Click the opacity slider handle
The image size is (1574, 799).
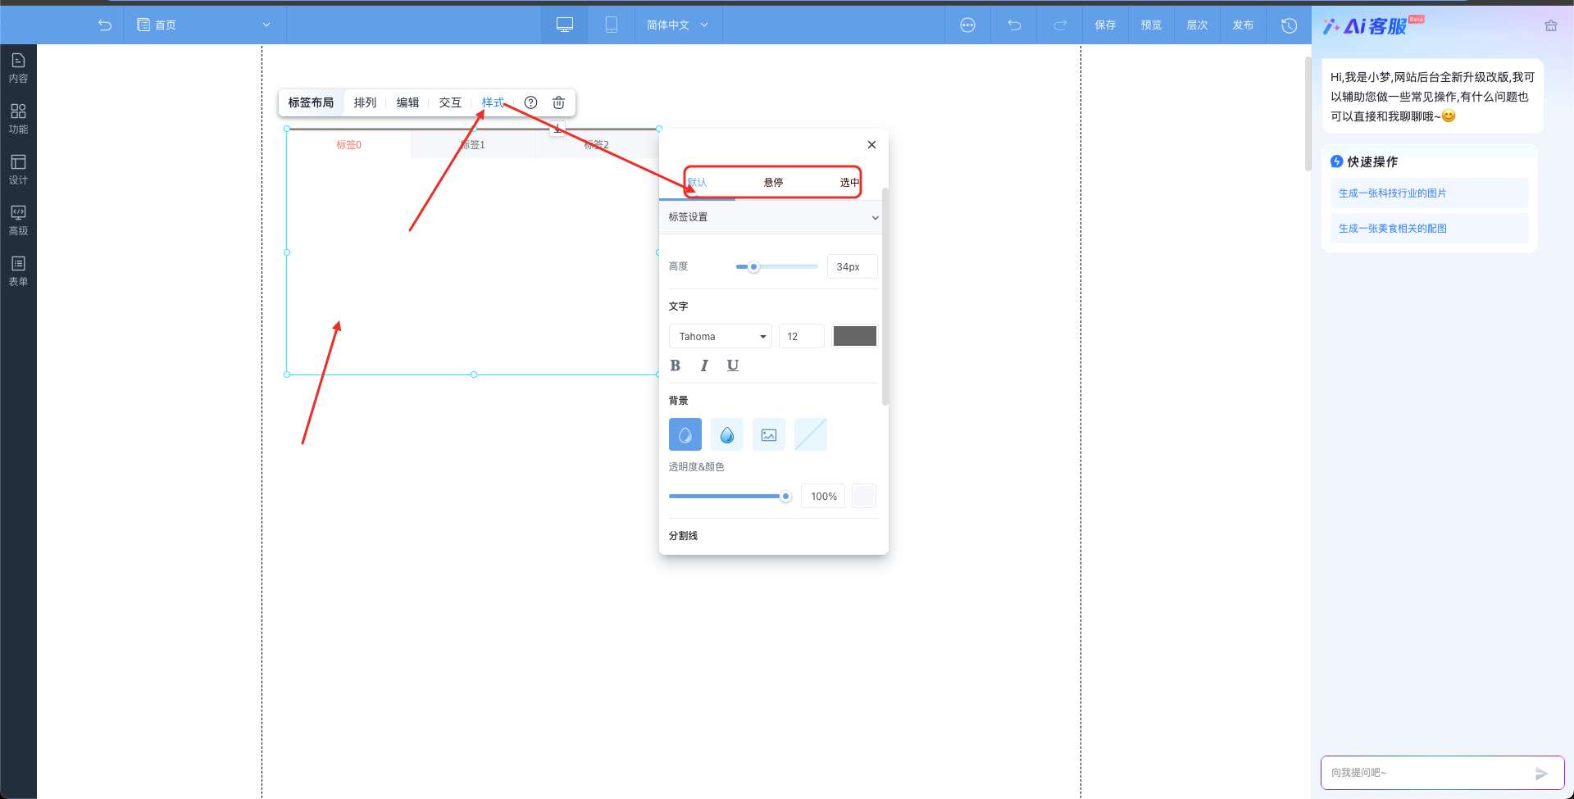click(x=785, y=496)
